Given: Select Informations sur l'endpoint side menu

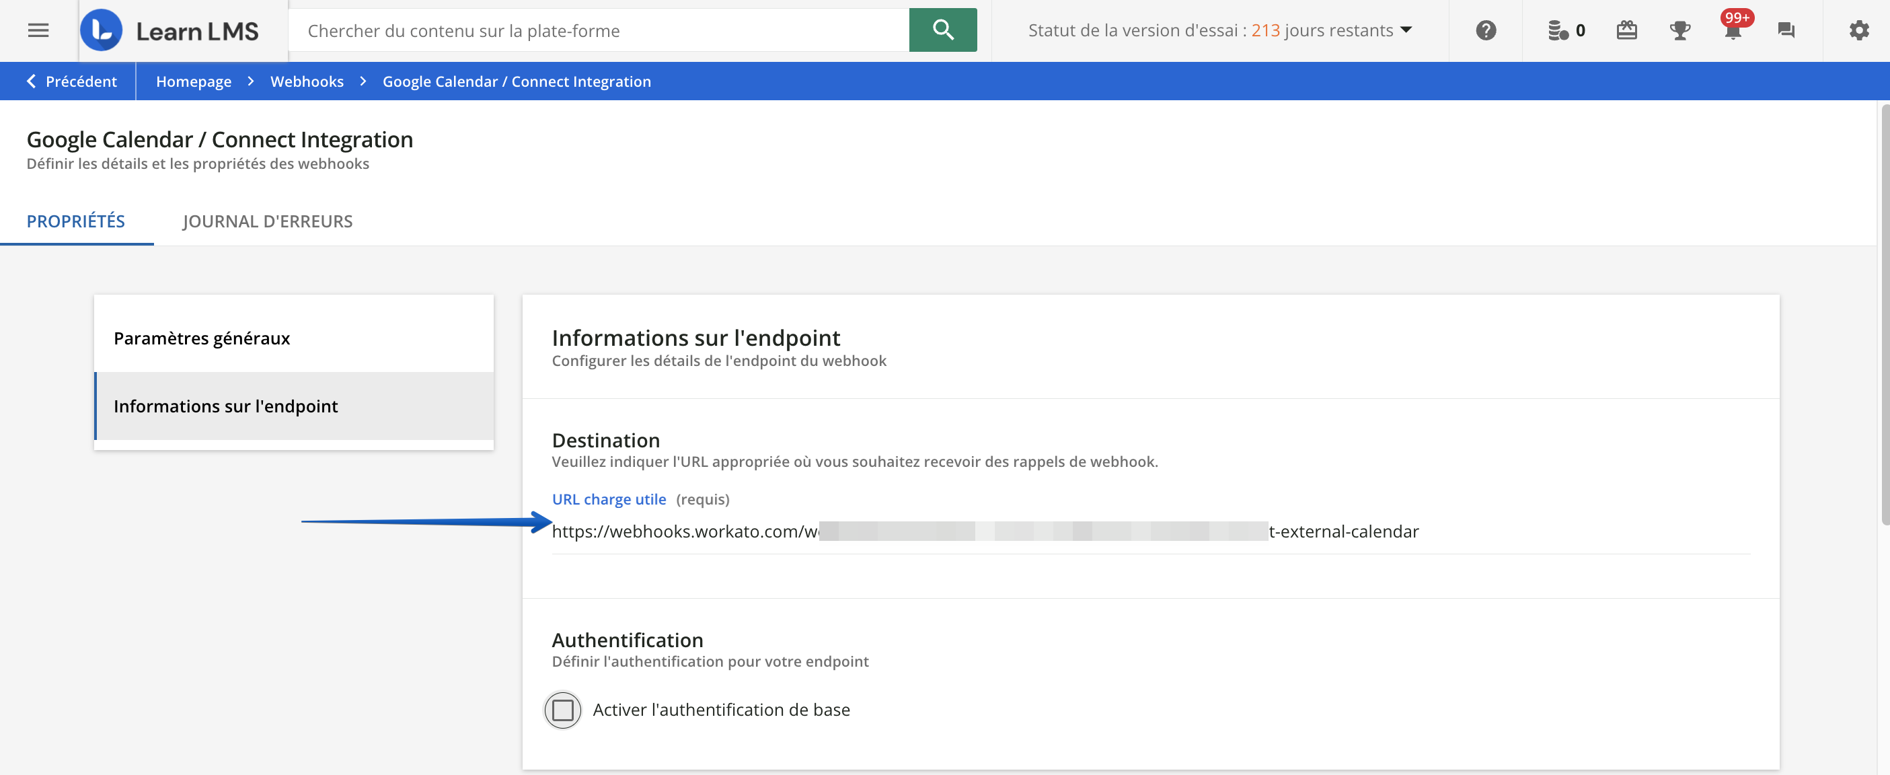Looking at the screenshot, I should (293, 406).
